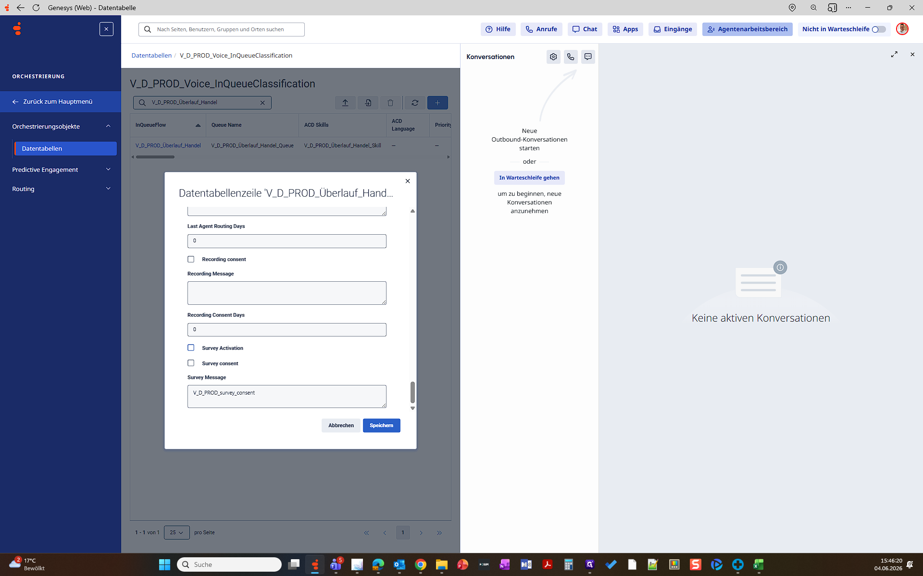Open Anrufe in top bar
The width and height of the screenshot is (923, 576).
tap(541, 29)
